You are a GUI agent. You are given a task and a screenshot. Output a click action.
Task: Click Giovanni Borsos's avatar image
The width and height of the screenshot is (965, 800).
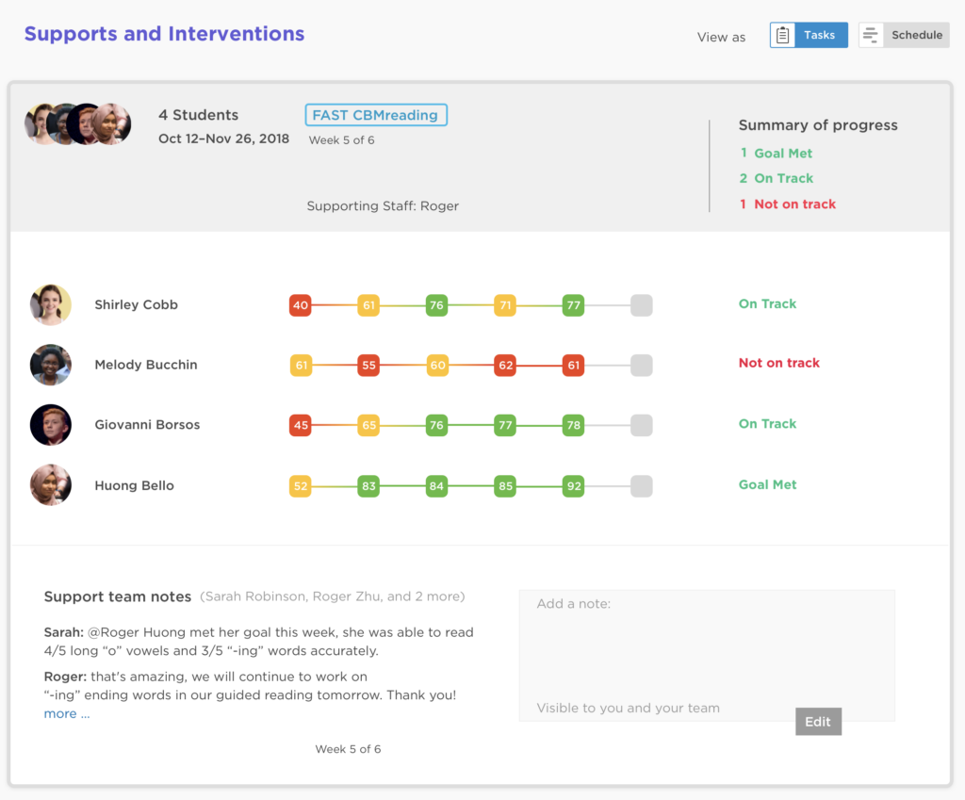pyautogui.click(x=51, y=425)
